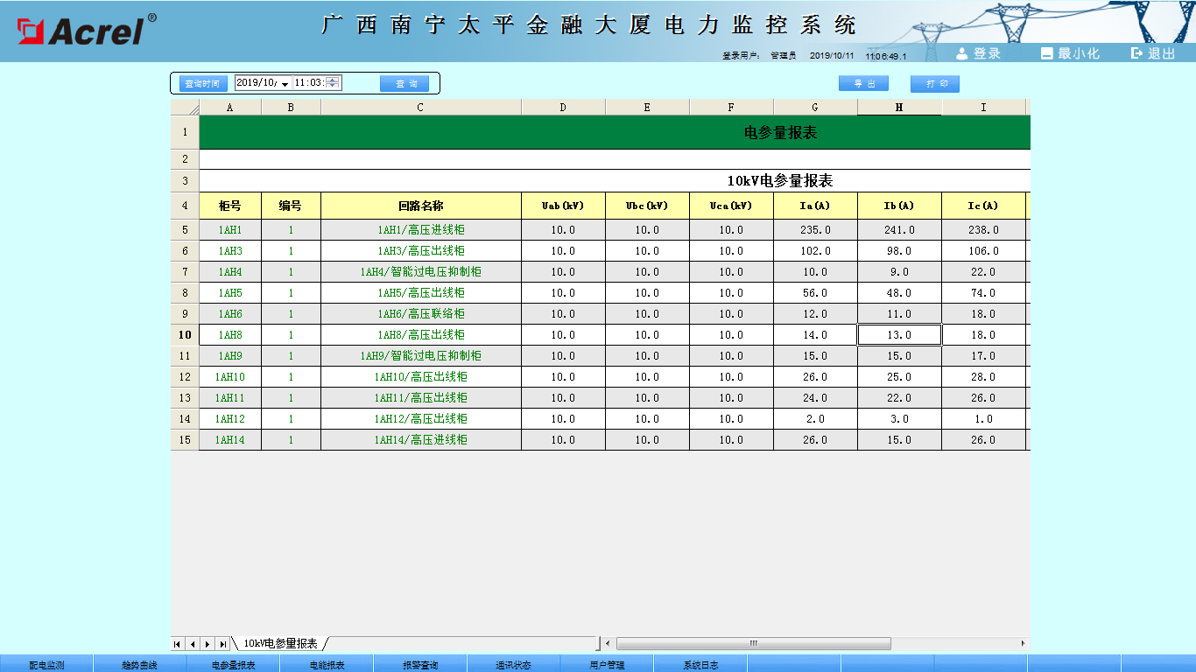
Task: Click the horizontal scrollbar thumb
Action: click(753, 644)
